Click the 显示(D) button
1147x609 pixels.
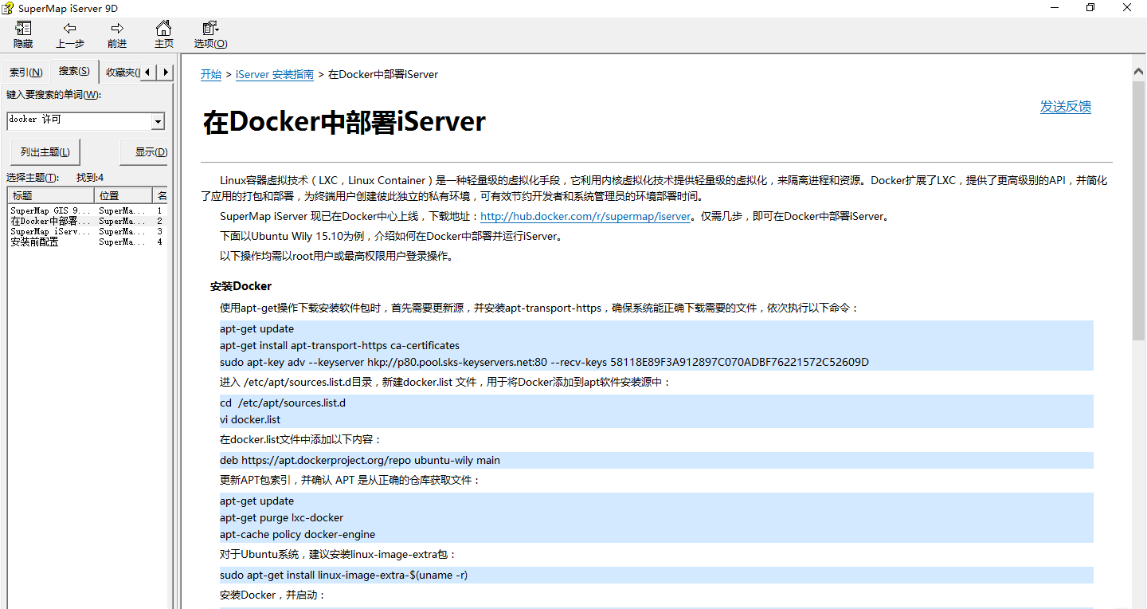pos(143,152)
